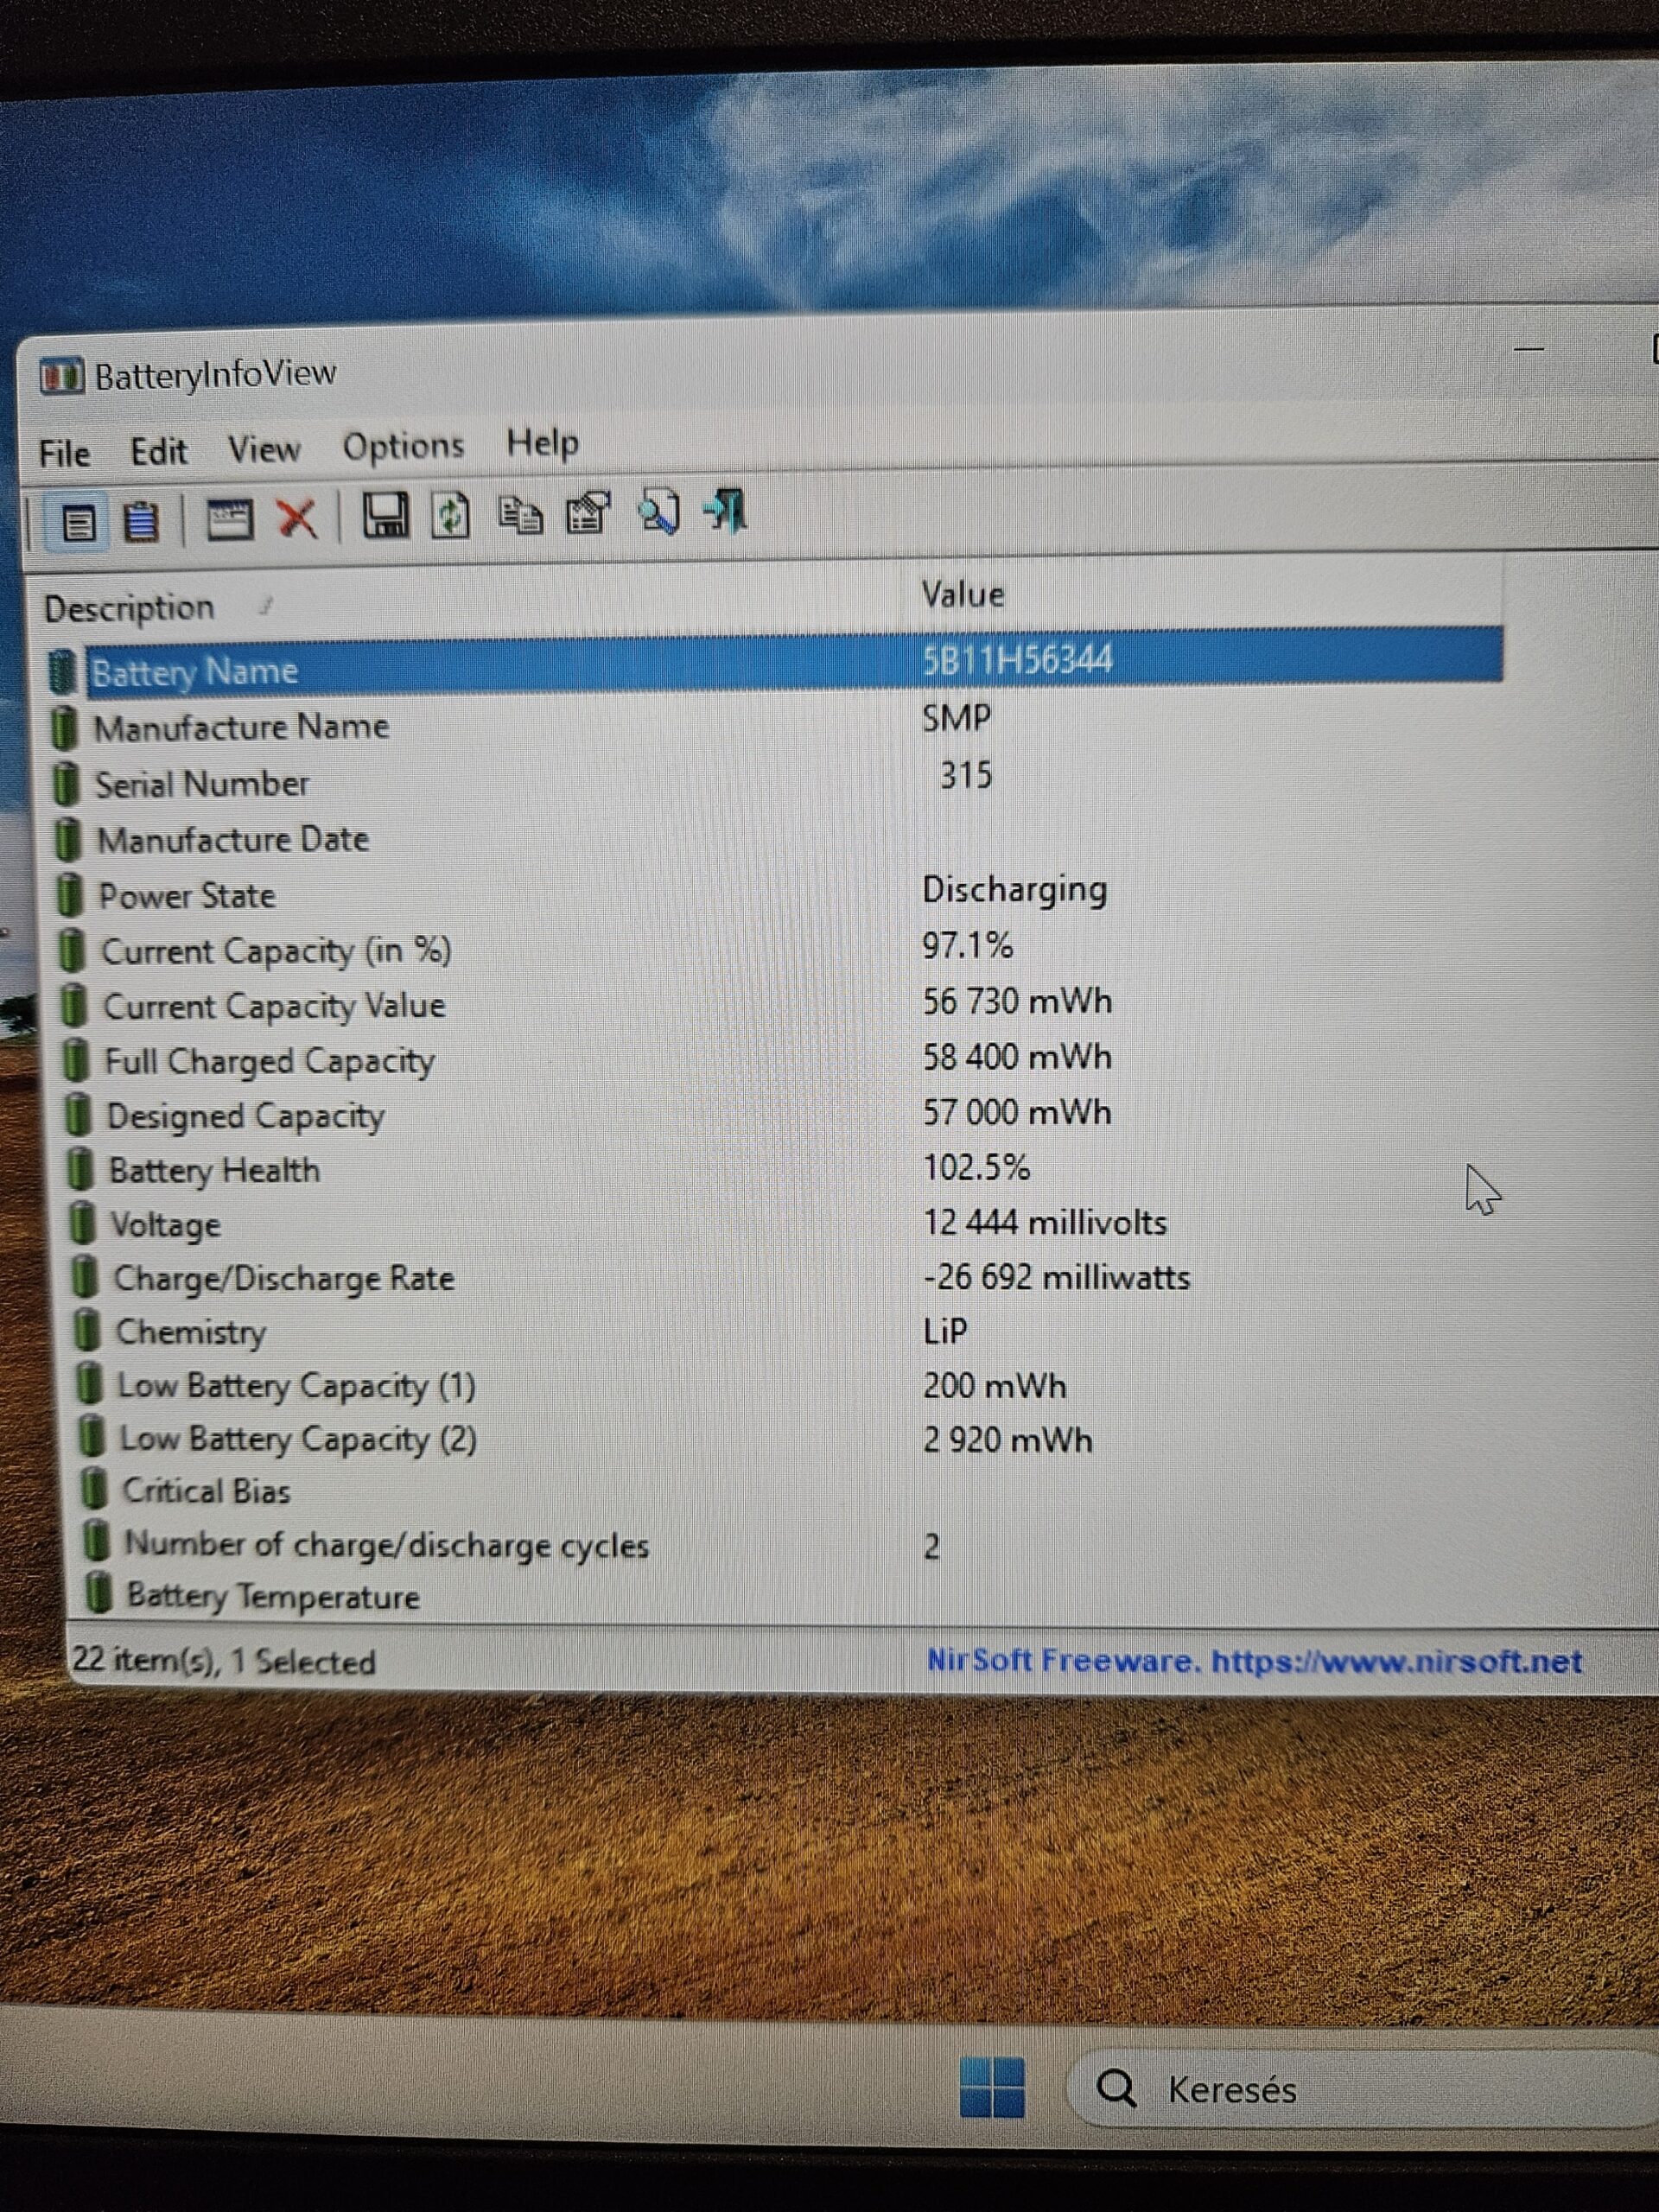Screen dimensions: 1659x2212
Task: Select the Designed Capacity row label
Action: [x=246, y=1116]
